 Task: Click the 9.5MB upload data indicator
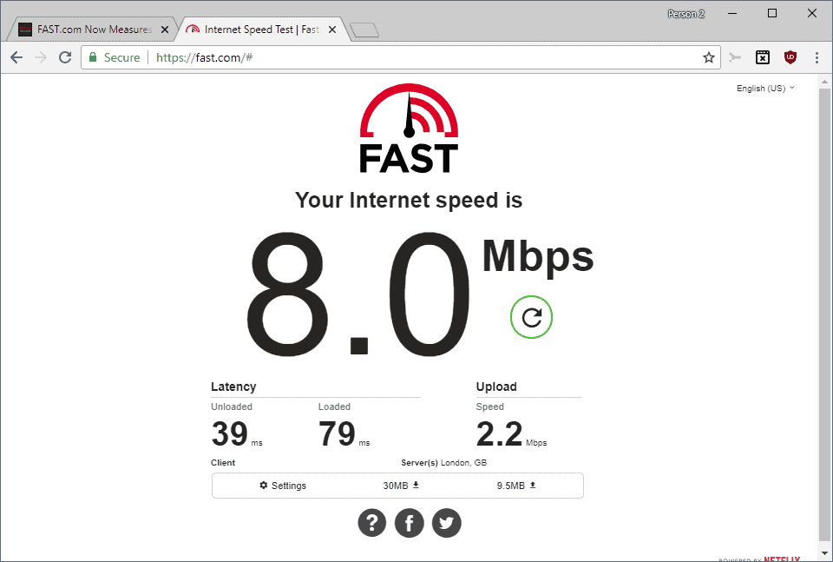coord(516,486)
